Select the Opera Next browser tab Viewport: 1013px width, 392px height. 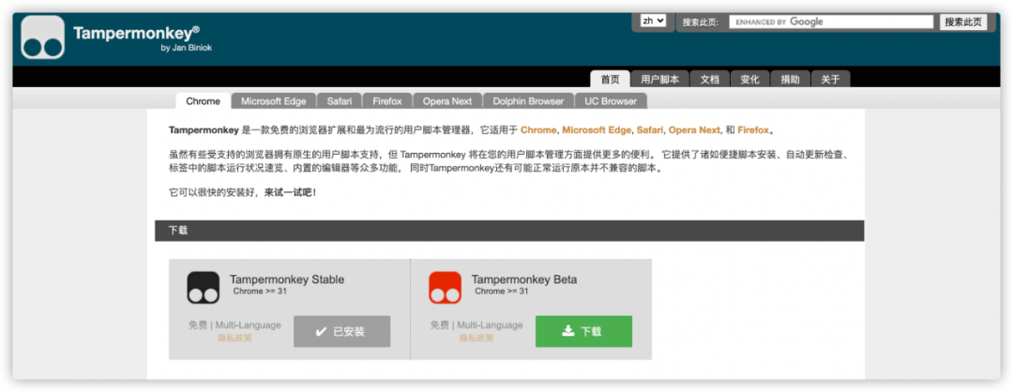[447, 101]
